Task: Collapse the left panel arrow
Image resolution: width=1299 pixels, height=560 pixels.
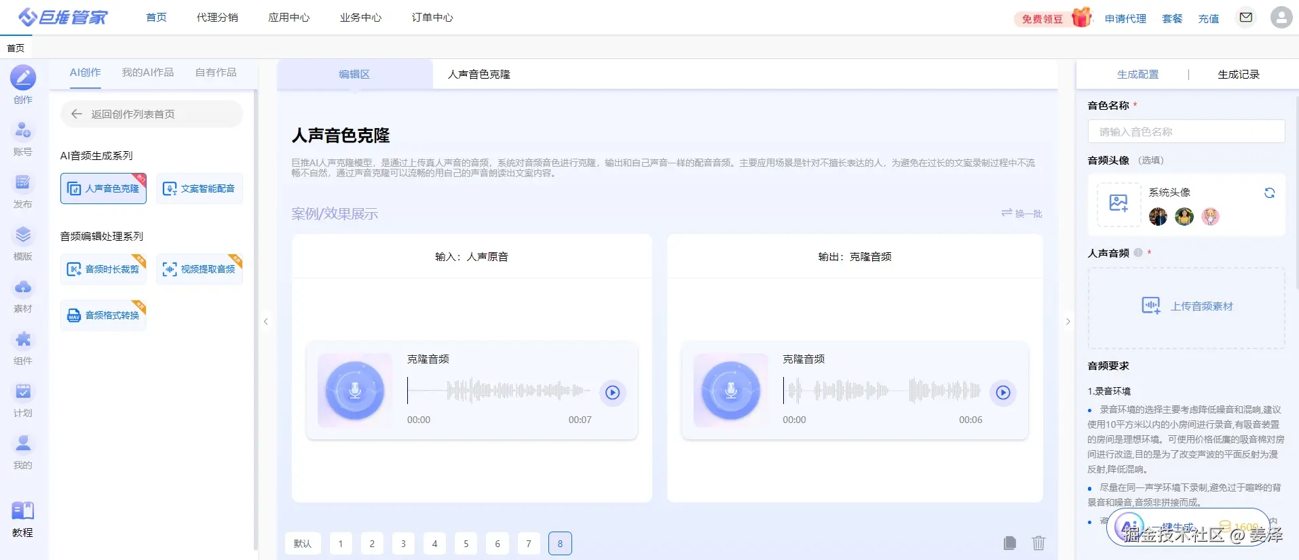Action: 266,321
